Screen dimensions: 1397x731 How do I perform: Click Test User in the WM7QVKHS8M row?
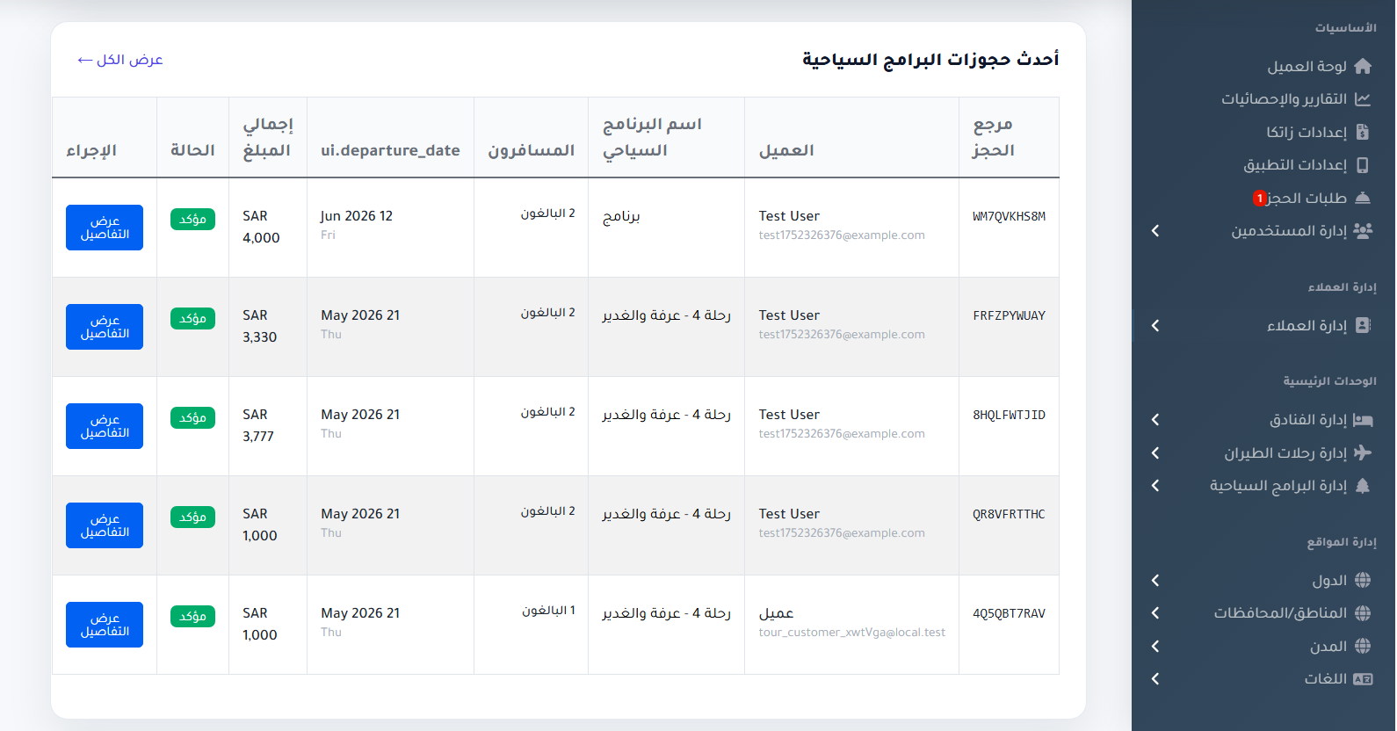tap(789, 216)
